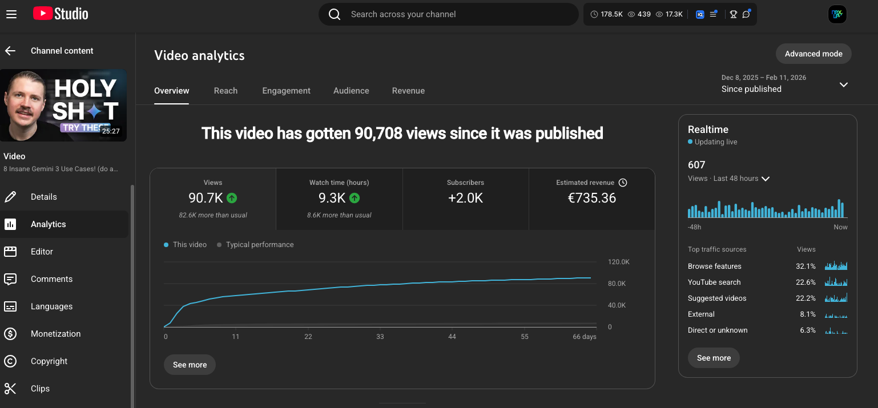This screenshot has height=408, width=878.
Task: Open the Last 48 hours dropdown
Action: pyautogui.click(x=765, y=178)
